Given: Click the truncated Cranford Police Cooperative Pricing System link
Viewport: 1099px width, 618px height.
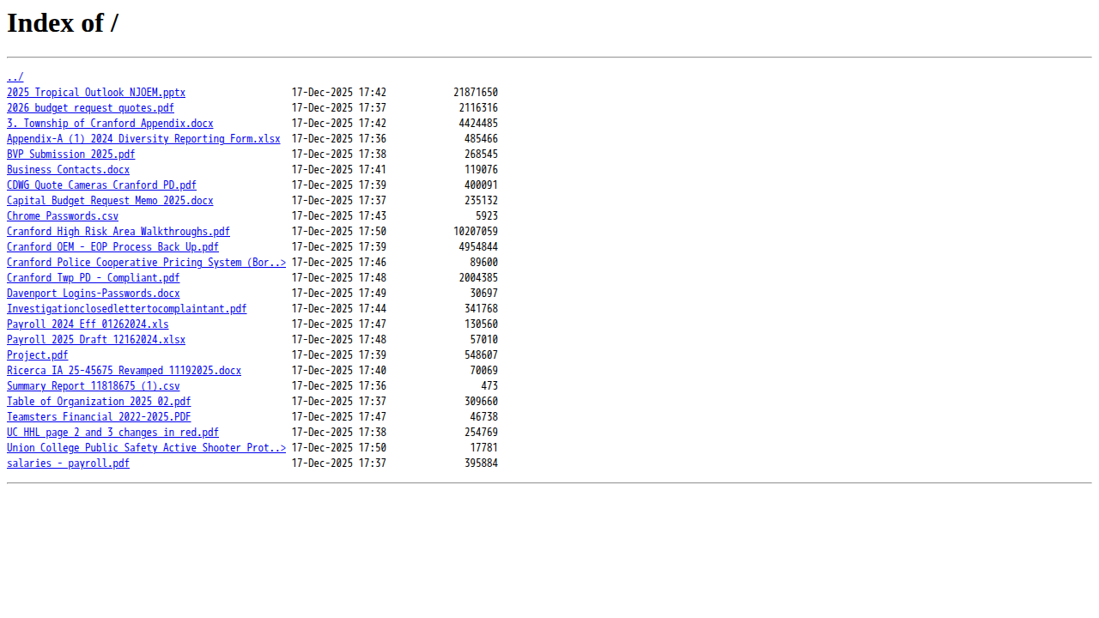Looking at the screenshot, I should click(x=146, y=263).
